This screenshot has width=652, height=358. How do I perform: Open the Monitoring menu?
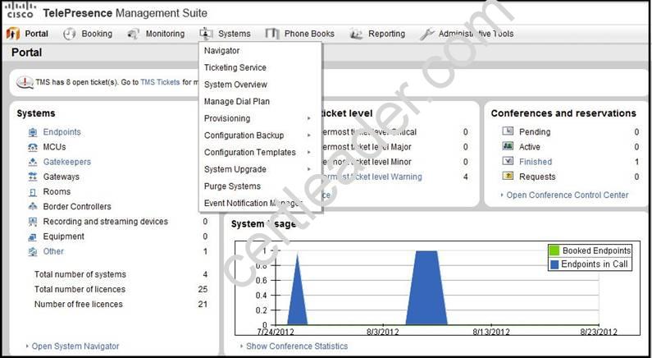click(165, 34)
